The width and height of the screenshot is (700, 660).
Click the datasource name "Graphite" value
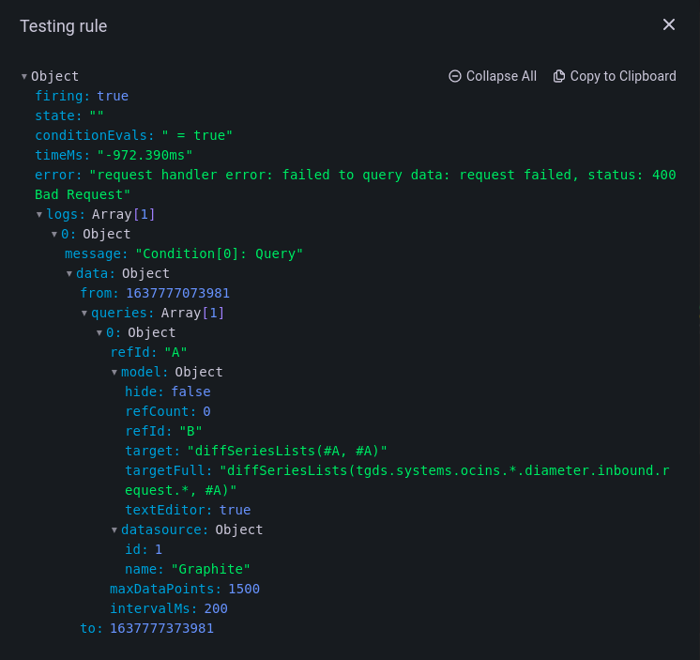pyautogui.click(x=210, y=569)
